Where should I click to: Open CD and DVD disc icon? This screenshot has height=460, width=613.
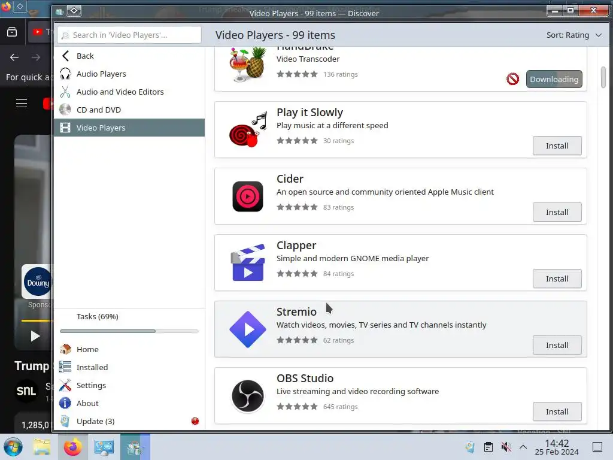point(65,110)
